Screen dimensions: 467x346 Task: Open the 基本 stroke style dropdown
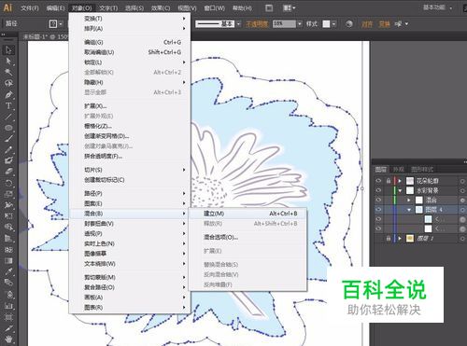(x=238, y=24)
